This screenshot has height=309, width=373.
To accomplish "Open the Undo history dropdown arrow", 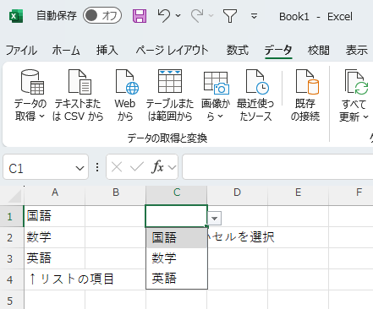I will coord(178,15).
